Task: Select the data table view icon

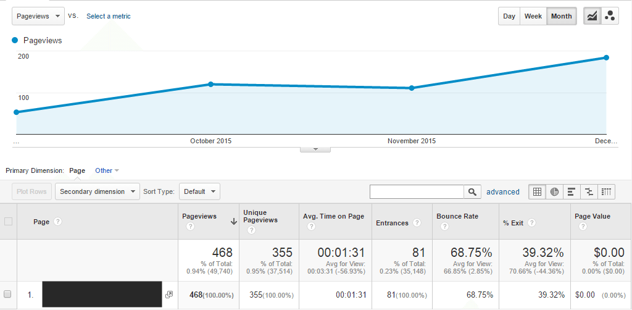Action: [x=538, y=191]
